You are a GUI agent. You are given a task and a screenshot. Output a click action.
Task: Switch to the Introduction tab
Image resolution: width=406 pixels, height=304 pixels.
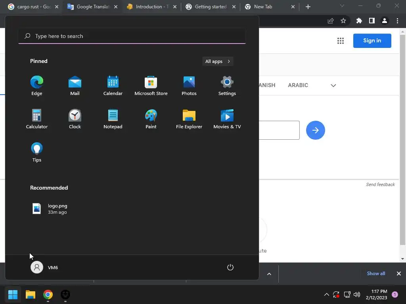[151, 7]
